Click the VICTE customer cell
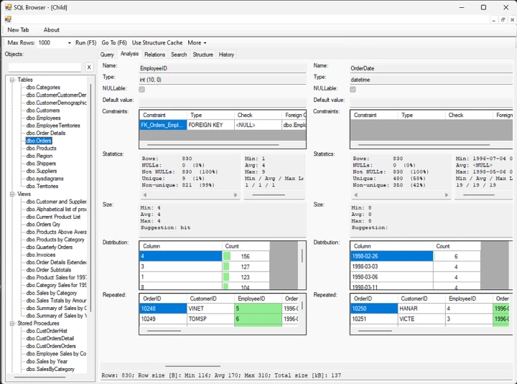517x384 pixels. pos(421,319)
